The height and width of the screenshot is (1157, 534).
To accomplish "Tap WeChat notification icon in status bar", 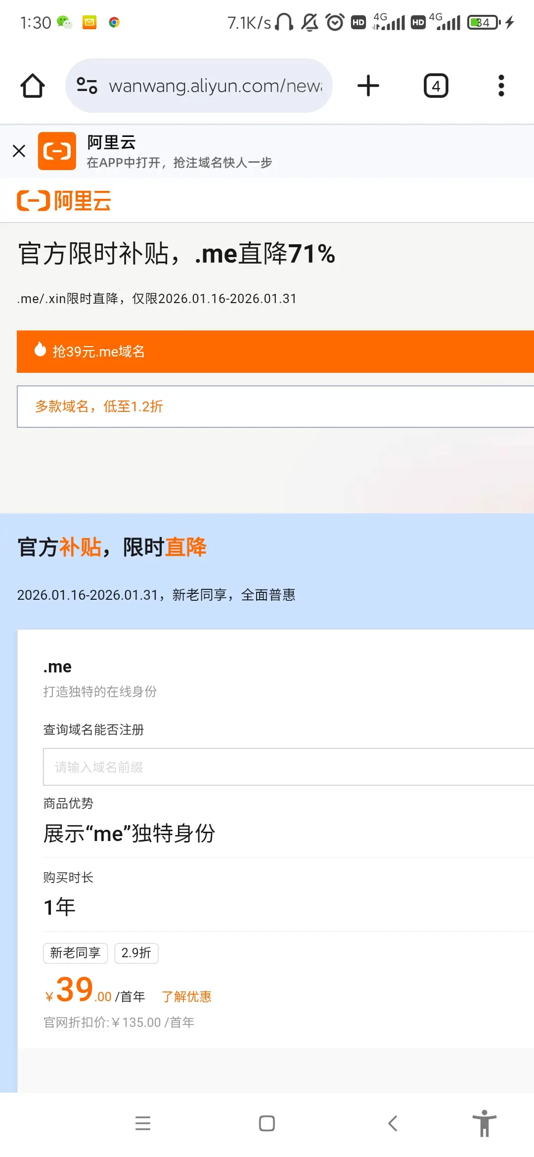I will (64, 22).
